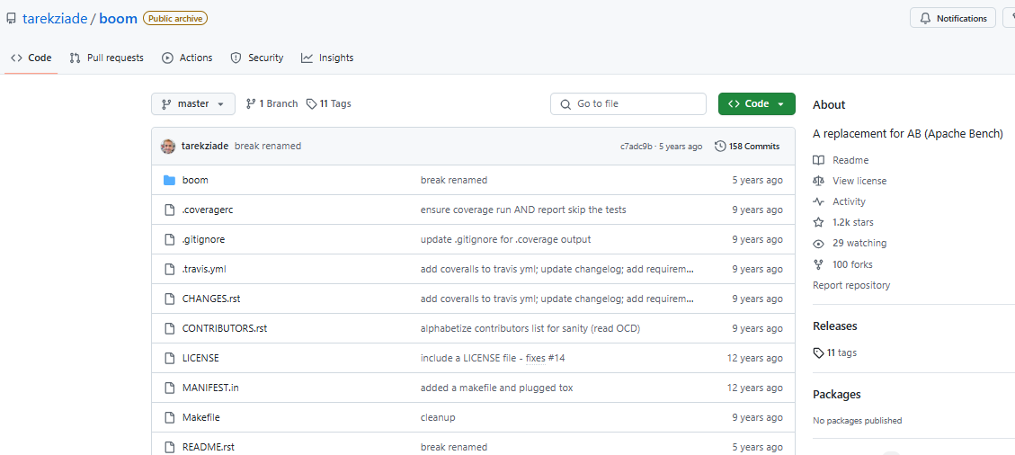Open commit 'ensure coverage run AND report skip the tests'

[x=523, y=210]
